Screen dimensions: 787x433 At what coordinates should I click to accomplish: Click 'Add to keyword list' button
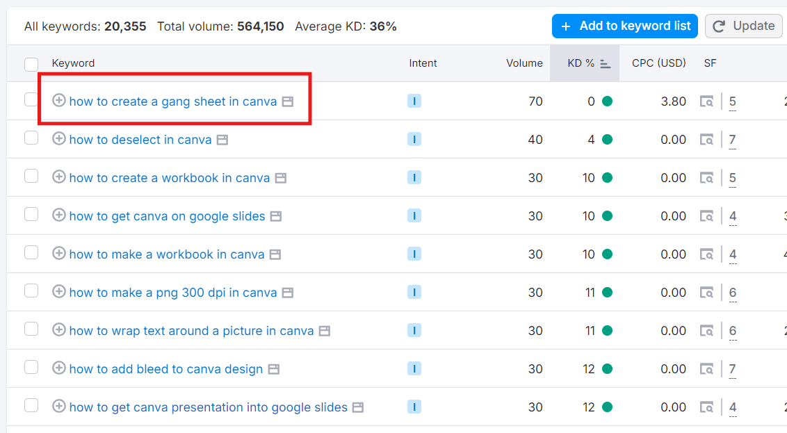(625, 26)
